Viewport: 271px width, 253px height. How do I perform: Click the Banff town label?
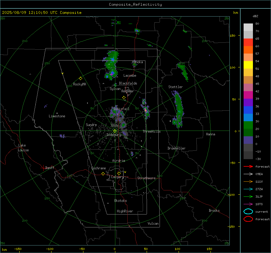tap(50, 168)
